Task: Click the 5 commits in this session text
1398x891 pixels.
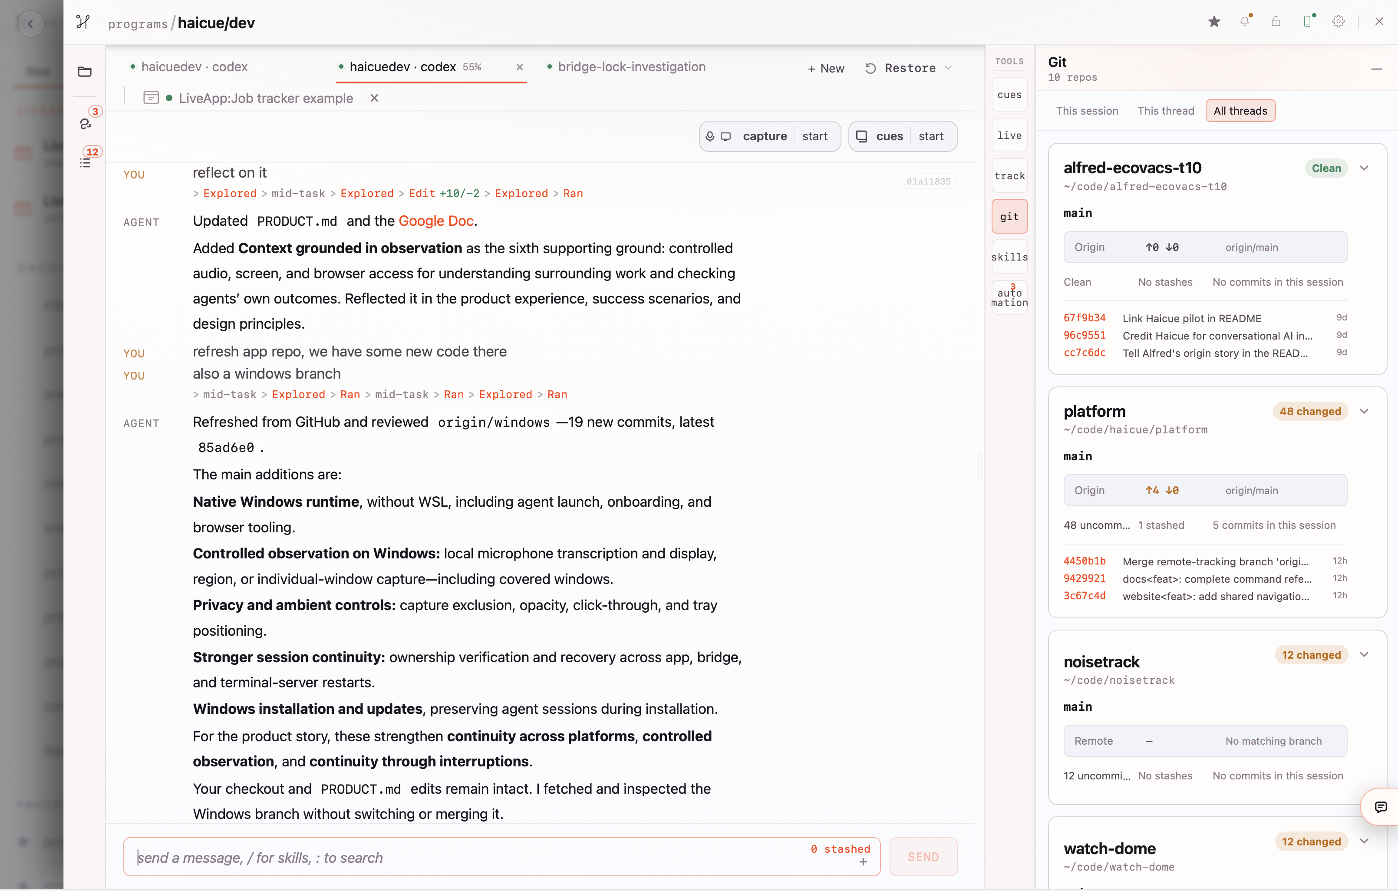Action: 1274,525
